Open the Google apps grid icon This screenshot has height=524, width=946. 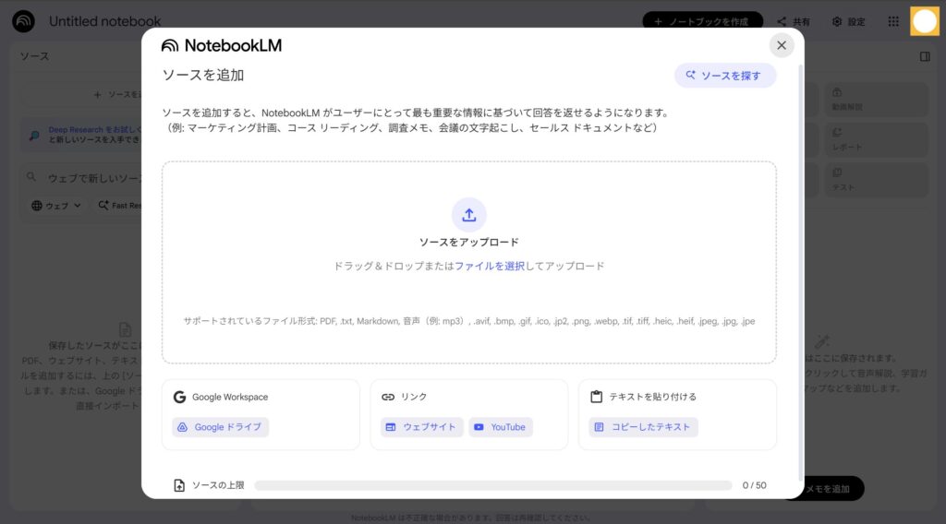coord(892,21)
